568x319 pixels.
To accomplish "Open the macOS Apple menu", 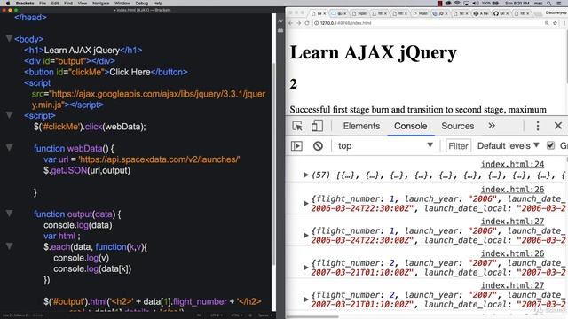I will click(8, 3).
